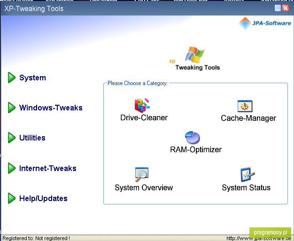The image size is (294, 241).
Task: Click the RAM-Optimizer label
Action: [196, 150]
